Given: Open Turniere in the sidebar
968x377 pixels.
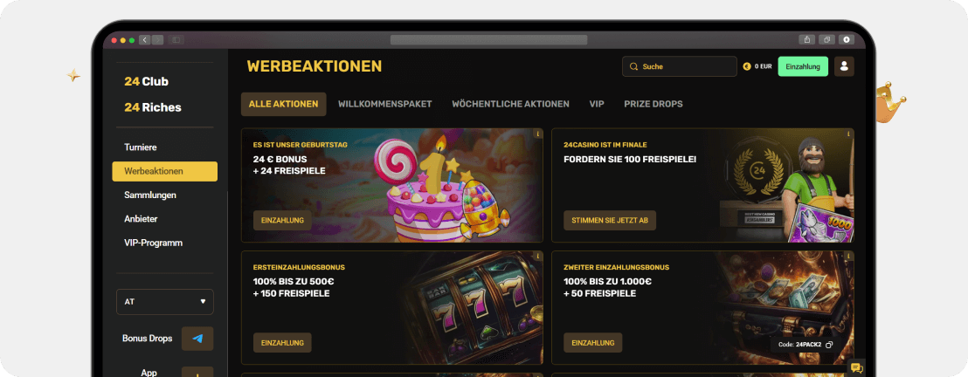Looking at the screenshot, I should pos(140,147).
